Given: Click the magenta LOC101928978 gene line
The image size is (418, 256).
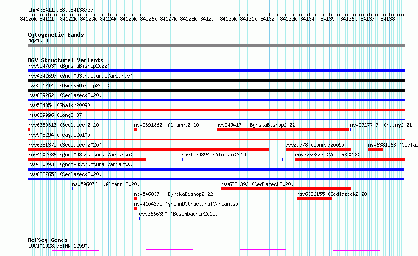Looking at the screenshot, I should tap(216, 250).
